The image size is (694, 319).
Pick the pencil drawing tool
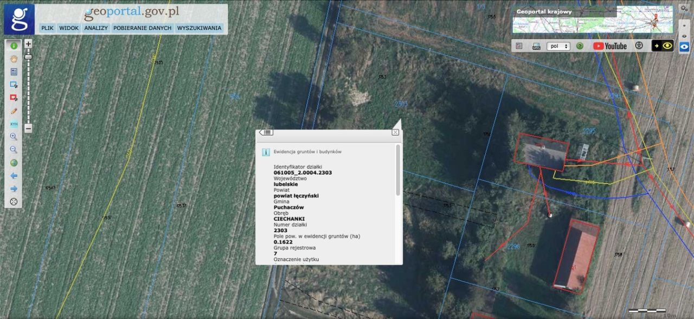click(14, 111)
